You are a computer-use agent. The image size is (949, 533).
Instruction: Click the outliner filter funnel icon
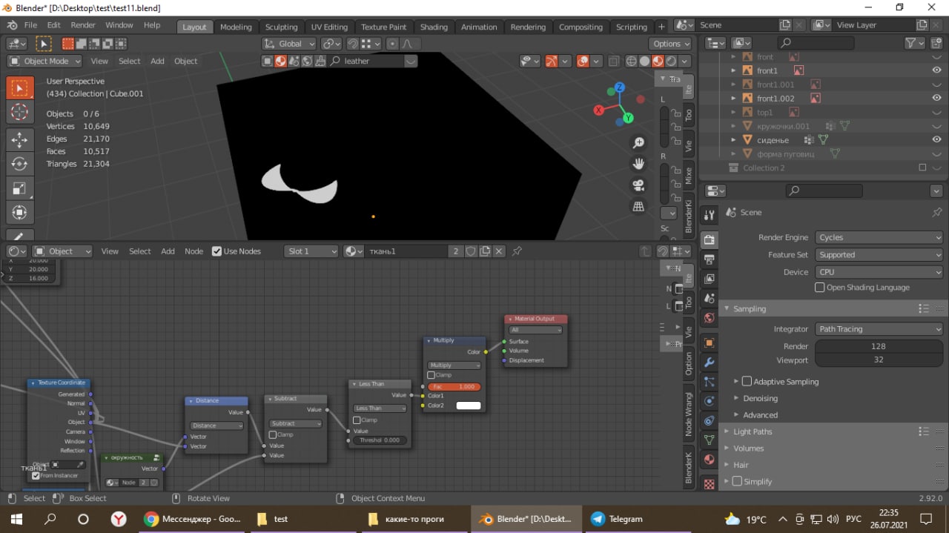click(910, 43)
